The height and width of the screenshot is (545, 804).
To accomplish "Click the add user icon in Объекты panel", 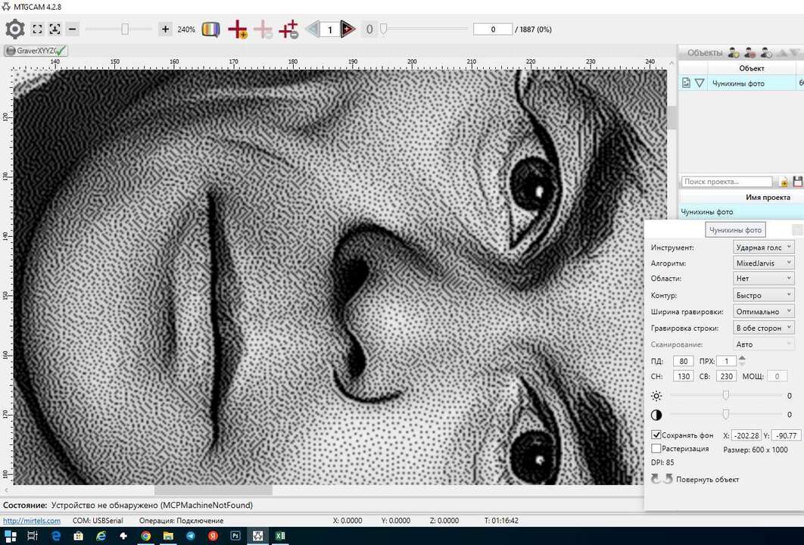I will 734,51.
